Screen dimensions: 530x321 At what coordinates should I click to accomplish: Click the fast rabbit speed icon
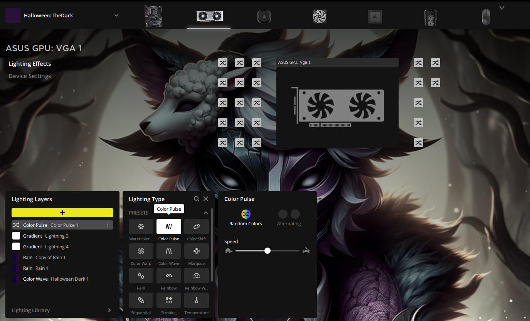tap(306, 251)
